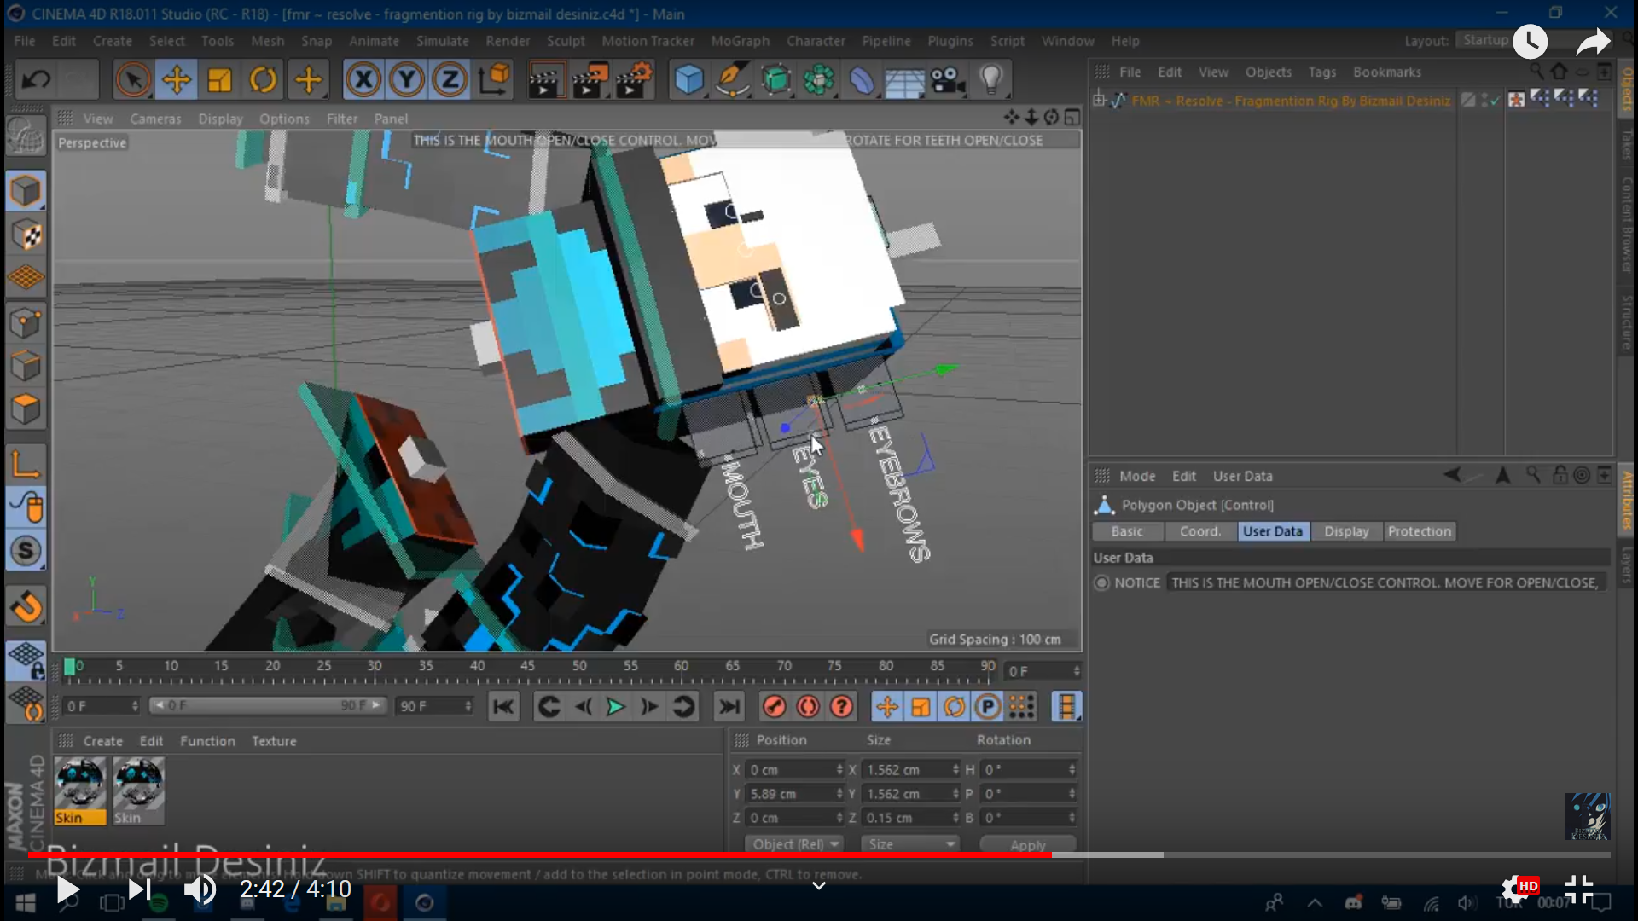Click Size X field 1.562 cm

[910, 770]
